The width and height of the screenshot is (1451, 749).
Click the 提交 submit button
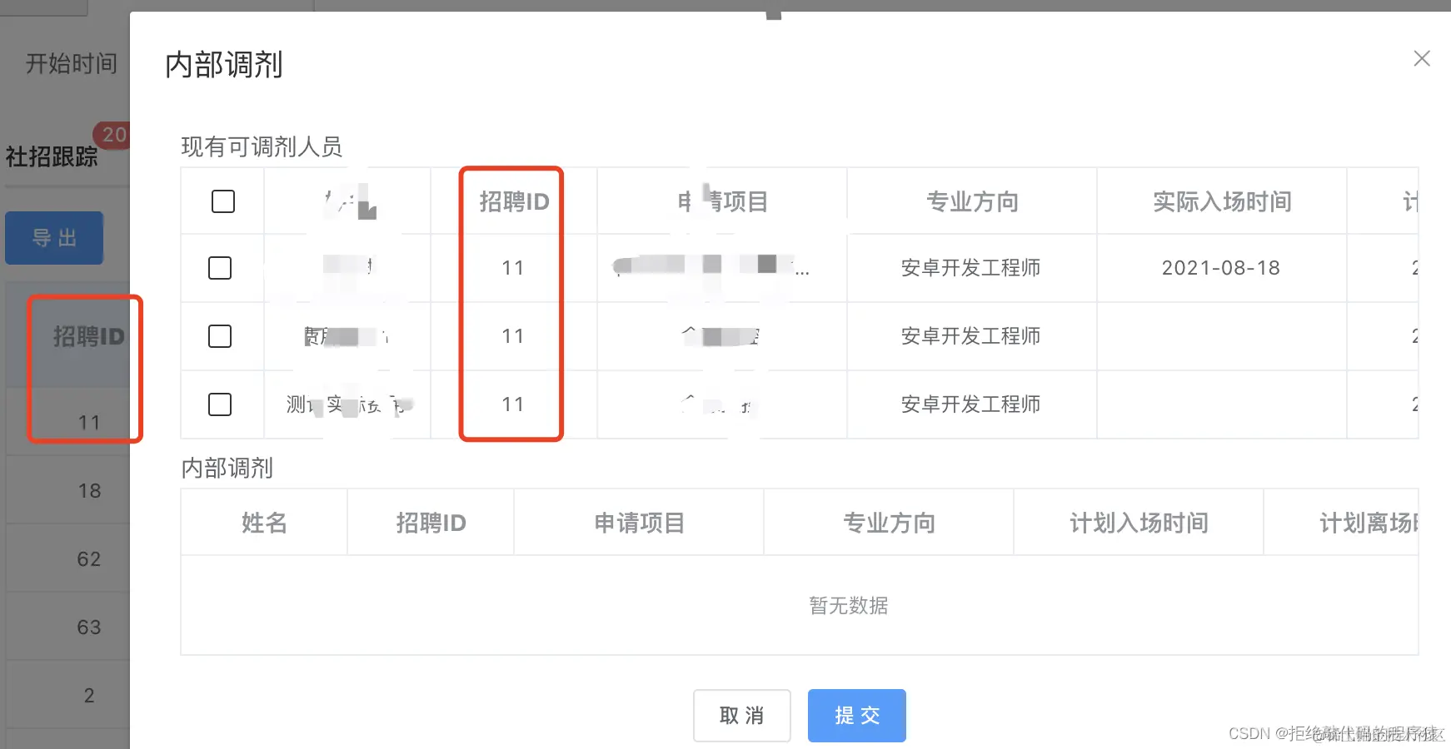(x=856, y=714)
